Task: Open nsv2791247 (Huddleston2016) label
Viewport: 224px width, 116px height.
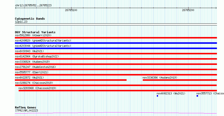Action: [35, 67]
